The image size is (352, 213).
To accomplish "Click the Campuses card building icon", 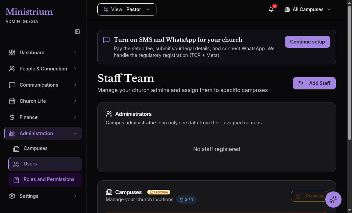I will coord(109,192).
